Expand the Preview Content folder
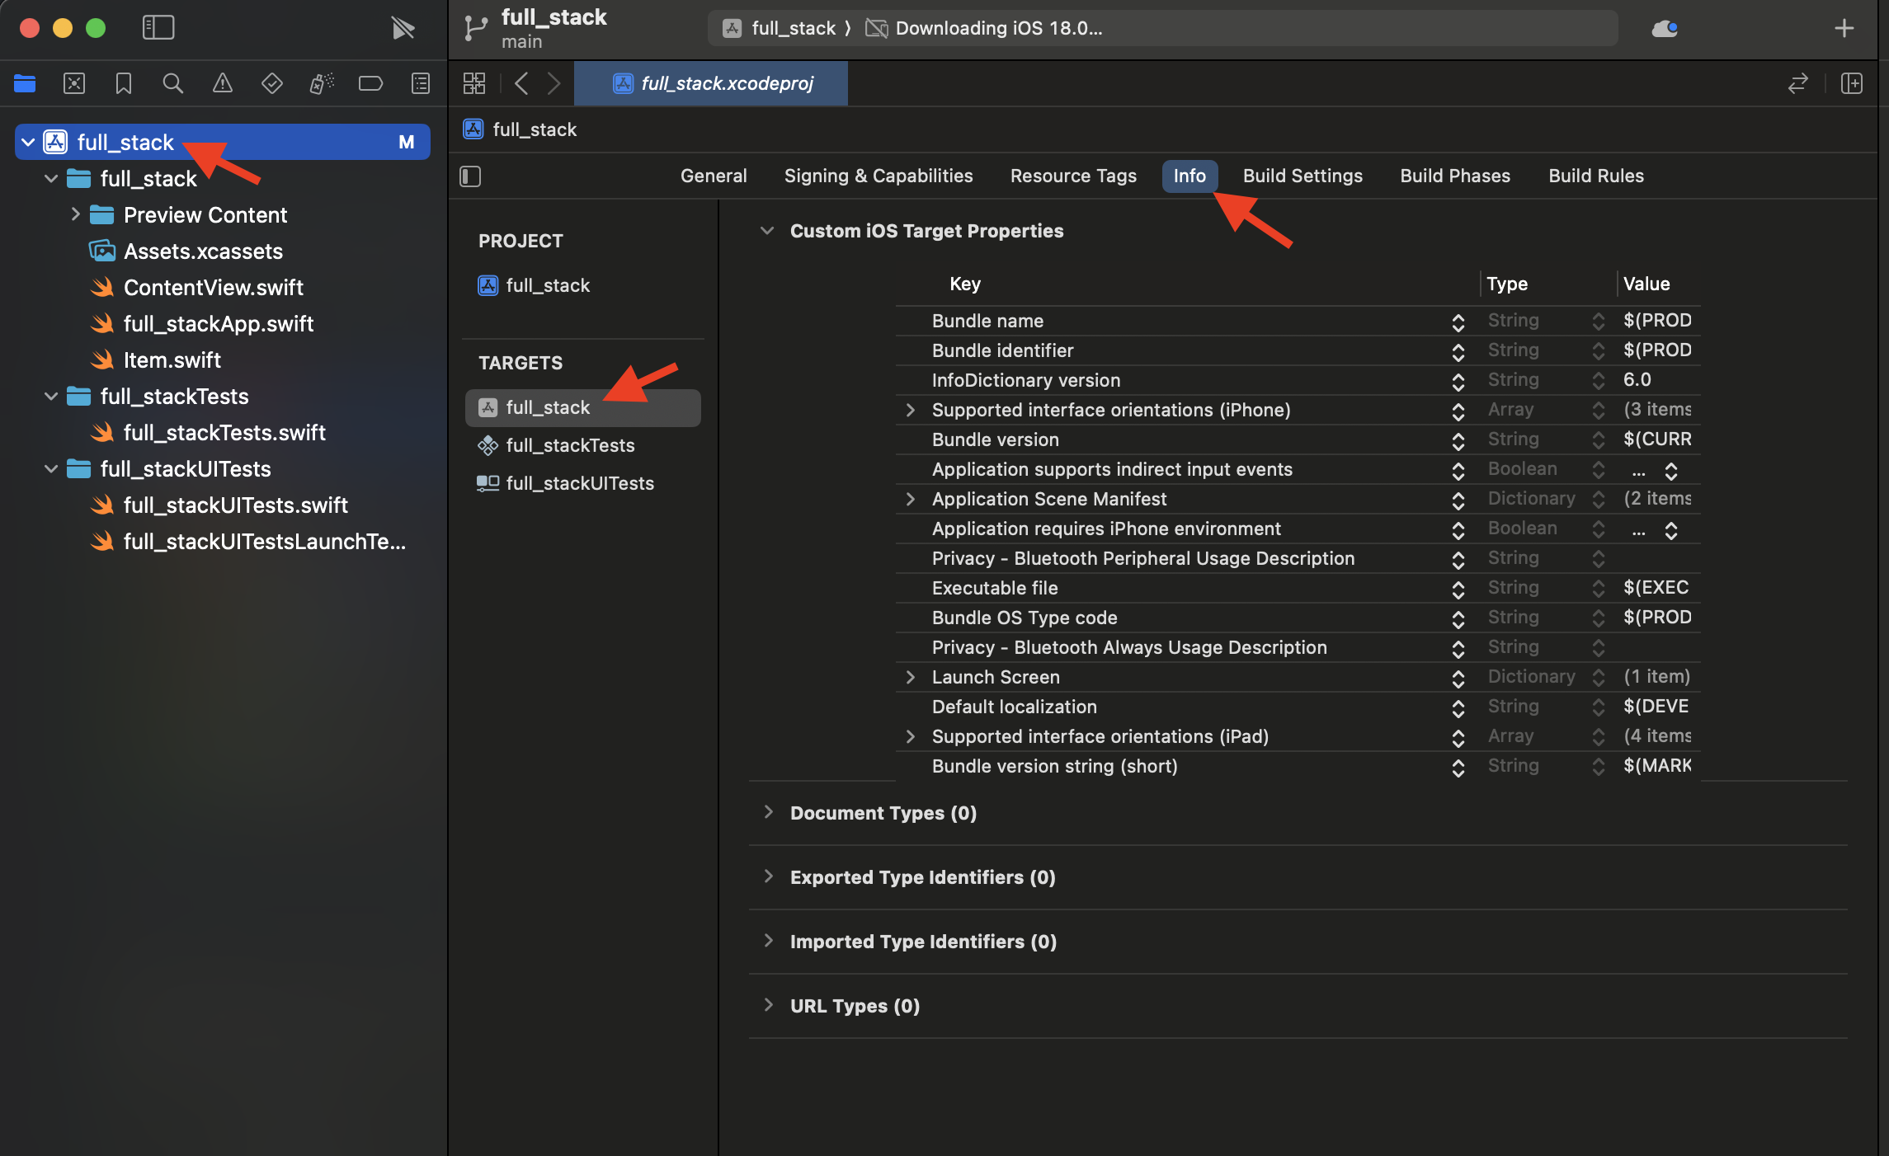This screenshot has width=1889, height=1156. (x=75, y=214)
